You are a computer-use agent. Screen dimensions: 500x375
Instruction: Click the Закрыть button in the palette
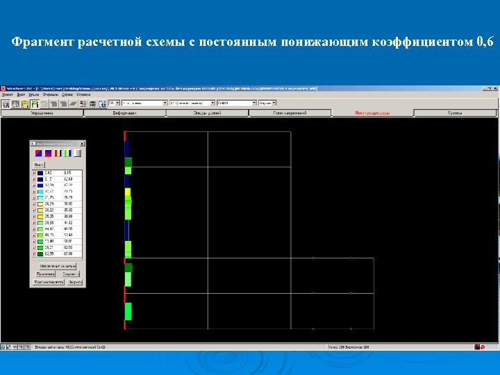point(75,282)
